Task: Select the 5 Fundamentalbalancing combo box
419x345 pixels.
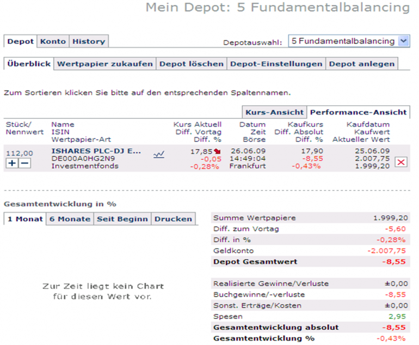Action: click(349, 41)
